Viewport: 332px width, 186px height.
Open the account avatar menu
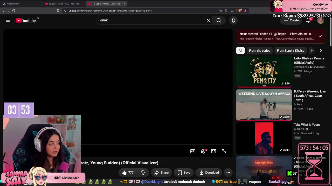click(x=321, y=20)
